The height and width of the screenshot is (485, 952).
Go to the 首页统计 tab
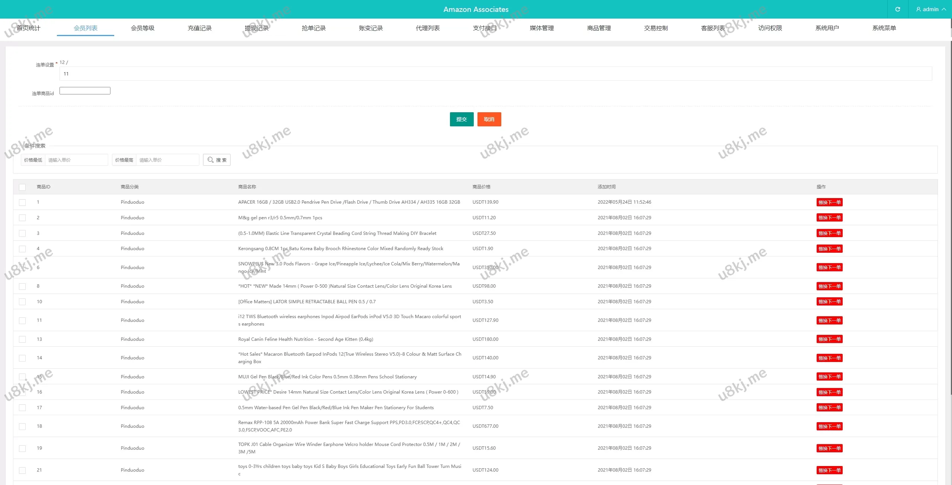(28, 28)
